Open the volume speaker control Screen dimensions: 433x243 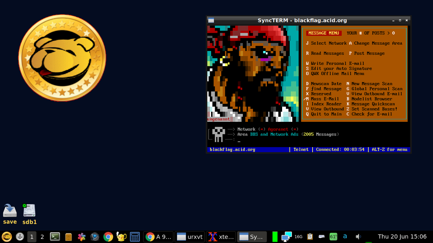[x=358, y=237]
